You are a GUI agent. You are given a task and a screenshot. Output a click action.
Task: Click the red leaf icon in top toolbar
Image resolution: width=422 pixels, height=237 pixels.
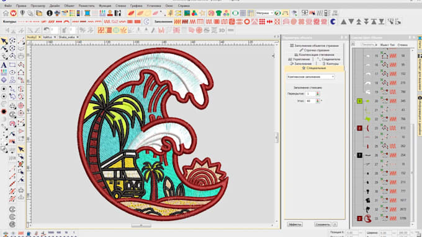pos(132,13)
